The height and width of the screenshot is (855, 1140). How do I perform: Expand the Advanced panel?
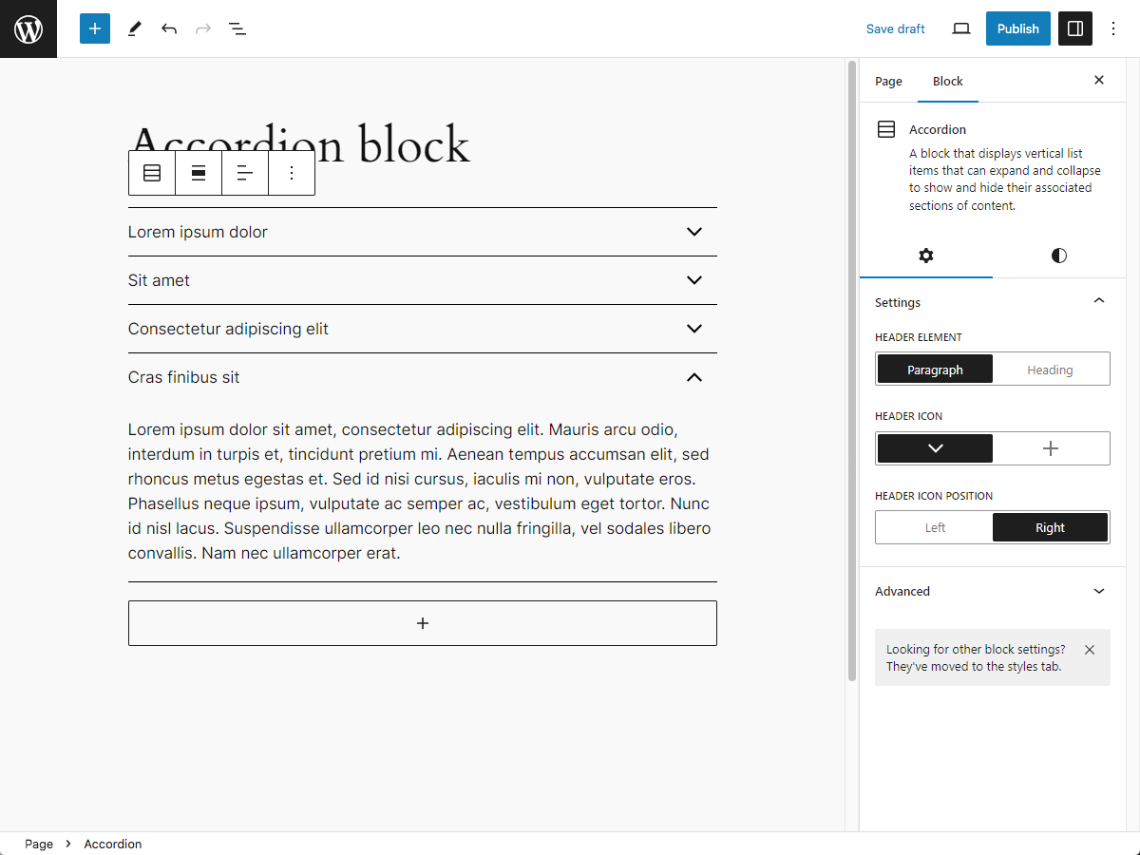tap(992, 591)
